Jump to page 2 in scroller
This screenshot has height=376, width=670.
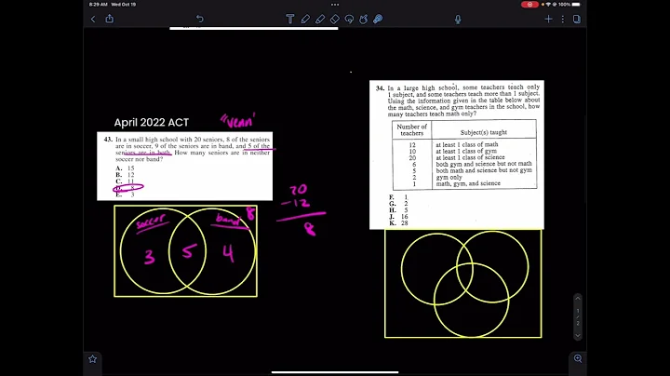coord(578,324)
